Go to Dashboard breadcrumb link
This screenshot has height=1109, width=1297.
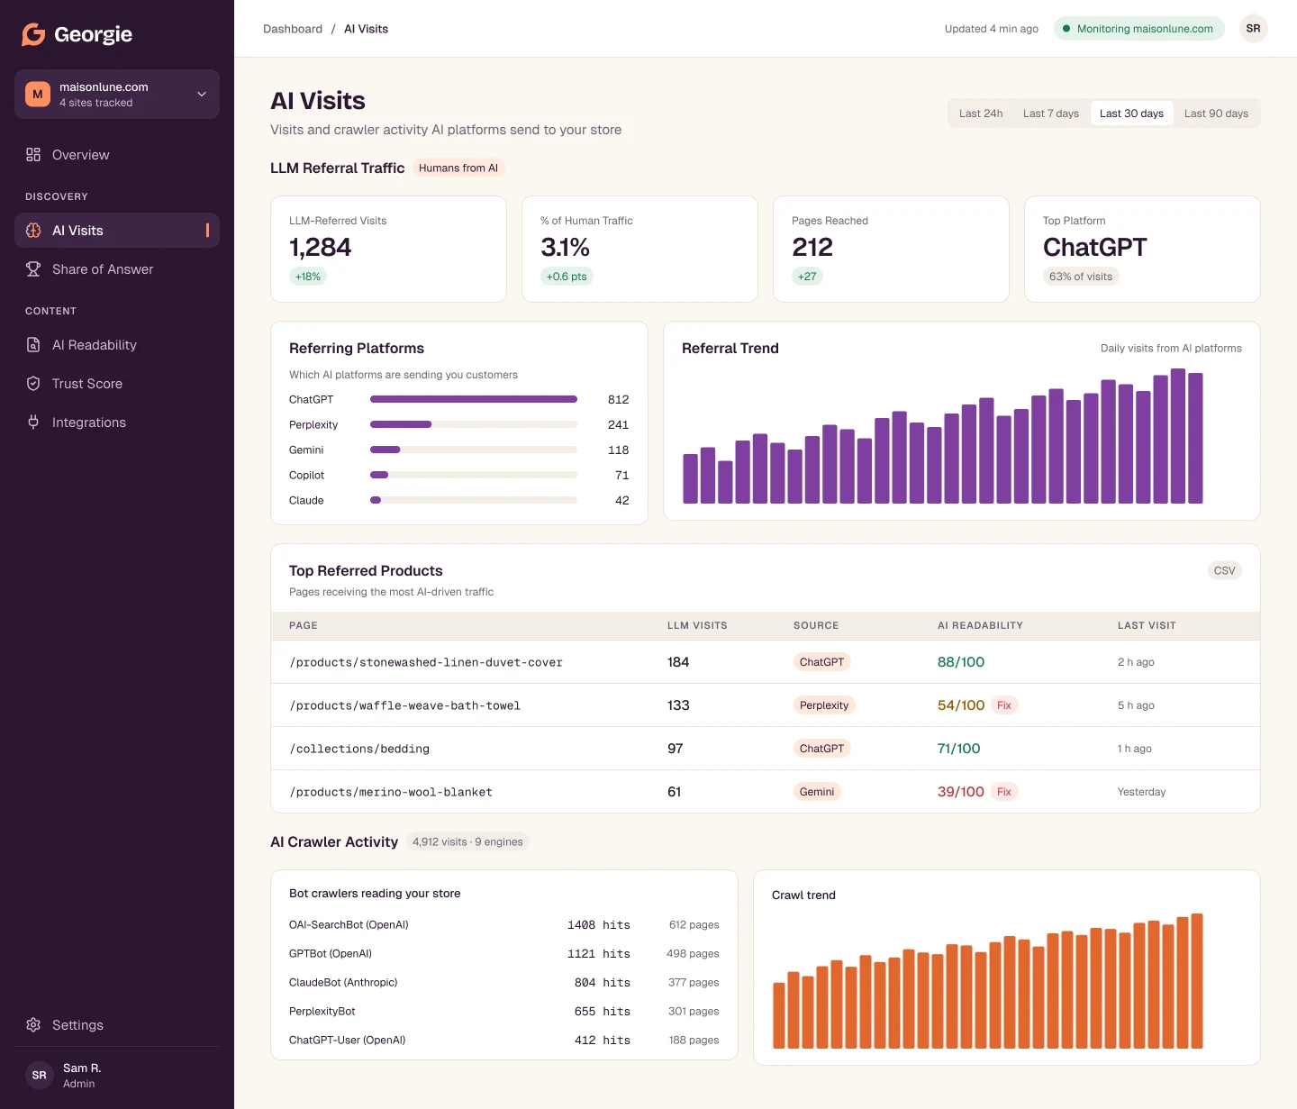click(293, 29)
